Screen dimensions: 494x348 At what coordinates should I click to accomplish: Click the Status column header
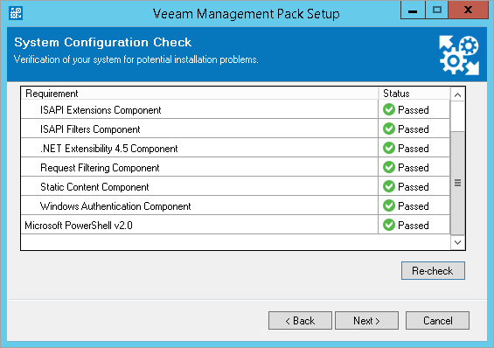(414, 94)
